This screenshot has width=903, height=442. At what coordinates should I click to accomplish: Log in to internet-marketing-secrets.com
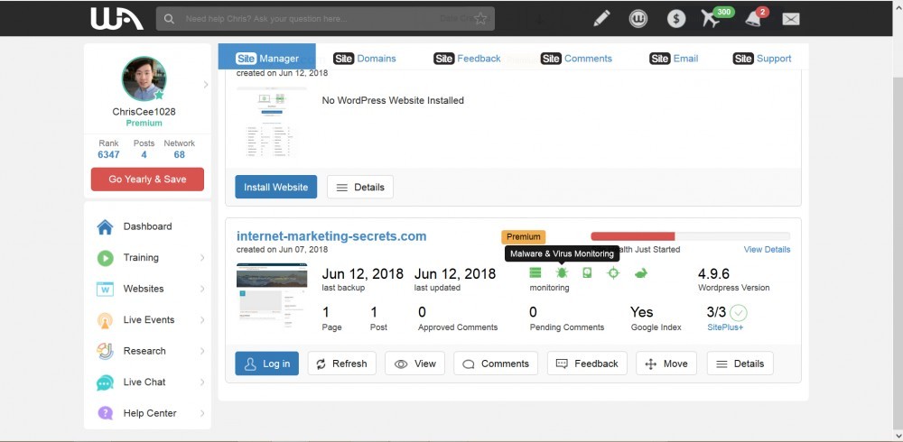(x=266, y=364)
